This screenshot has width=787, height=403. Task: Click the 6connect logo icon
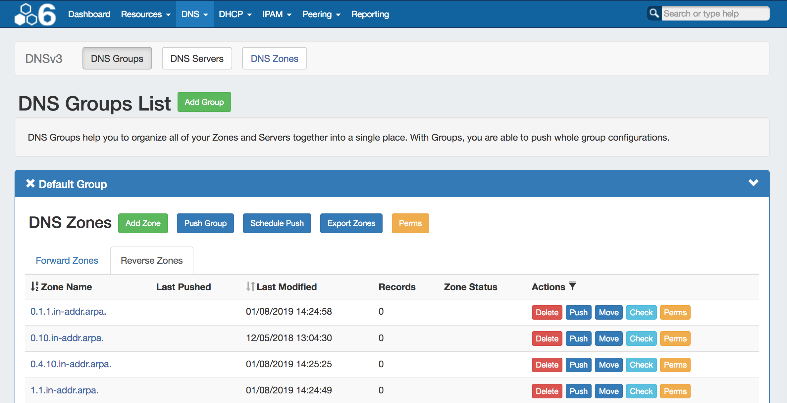pyautogui.click(x=35, y=14)
